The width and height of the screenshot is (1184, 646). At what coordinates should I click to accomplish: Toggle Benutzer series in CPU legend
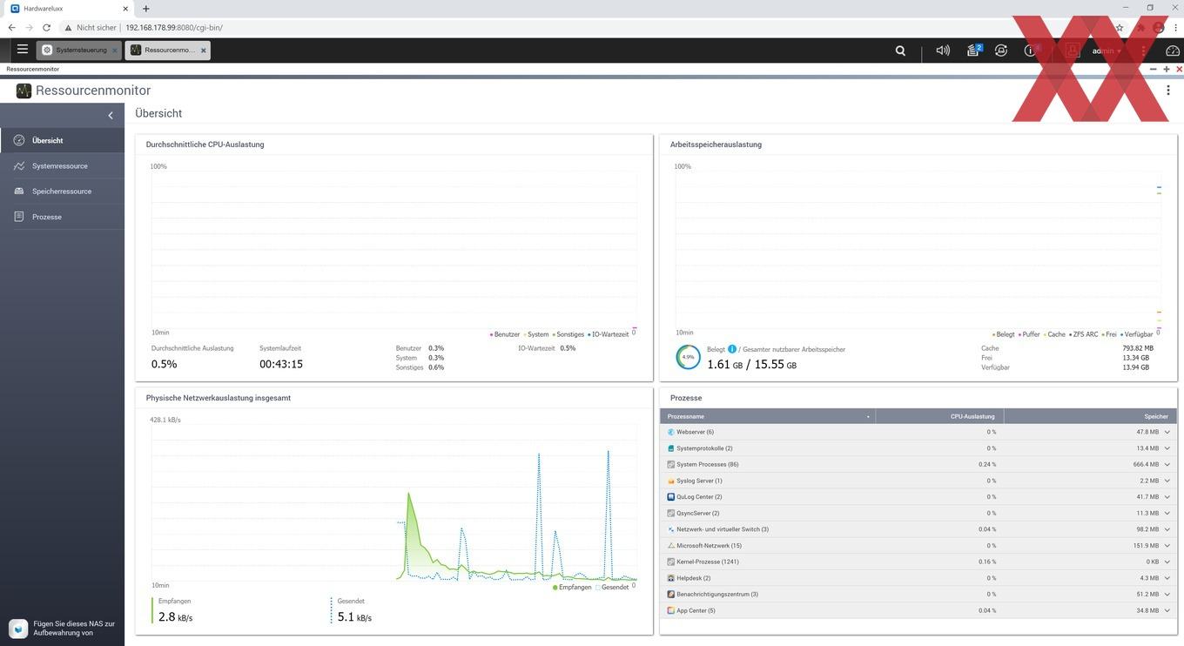[505, 334]
